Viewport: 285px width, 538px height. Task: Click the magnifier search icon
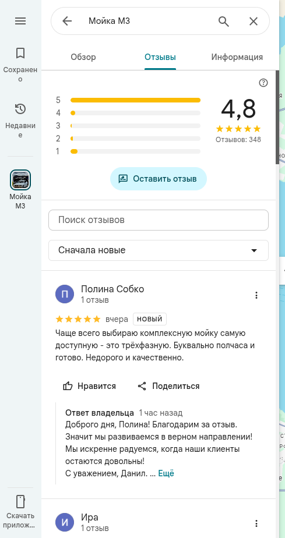[224, 22]
